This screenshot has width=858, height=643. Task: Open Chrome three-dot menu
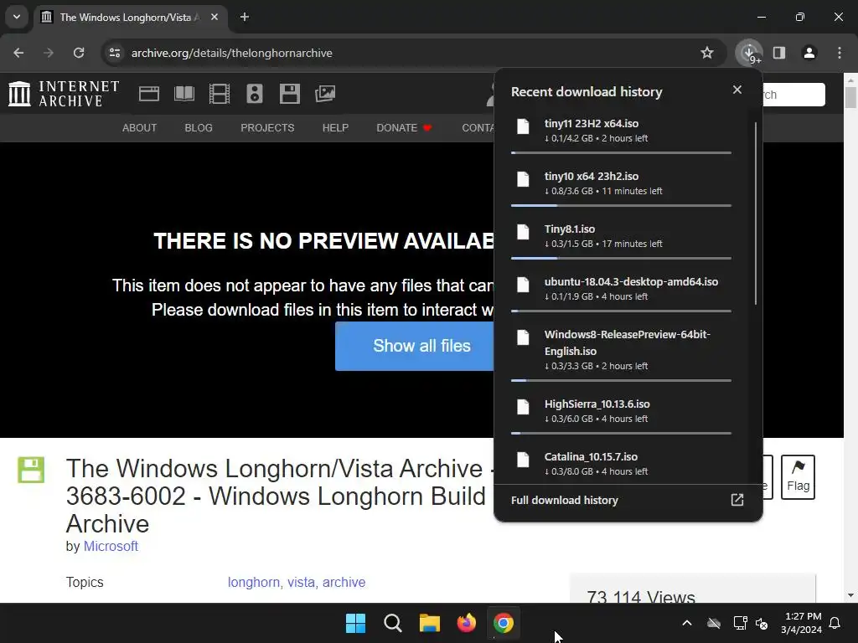[x=840, y=53]
